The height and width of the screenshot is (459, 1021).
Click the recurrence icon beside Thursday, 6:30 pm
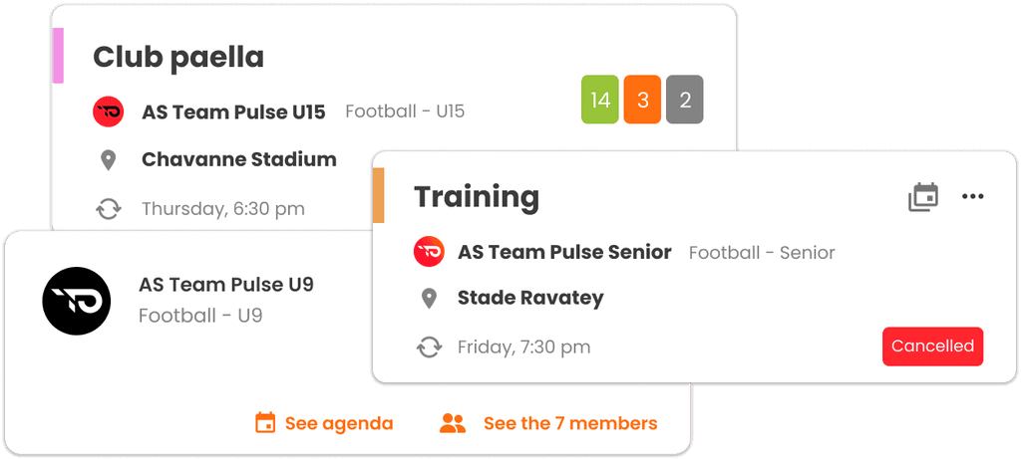tap(108, 209)
